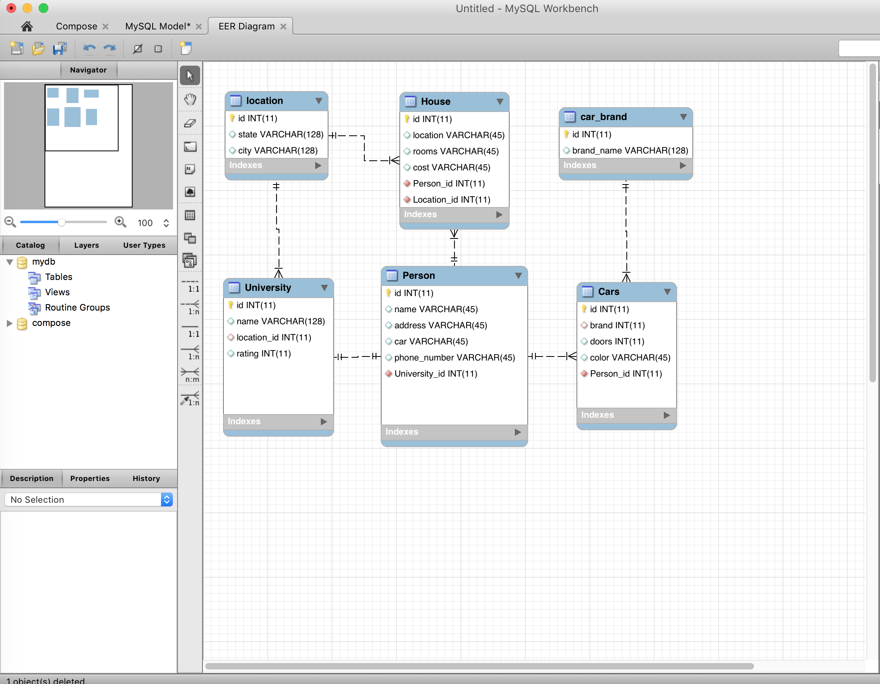Select the n:m relationship tool
This screenshot has height=684, width=880.
189,377
